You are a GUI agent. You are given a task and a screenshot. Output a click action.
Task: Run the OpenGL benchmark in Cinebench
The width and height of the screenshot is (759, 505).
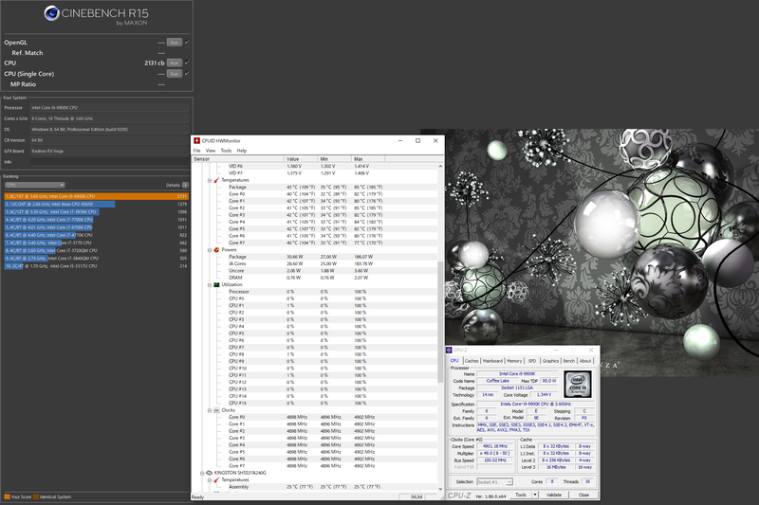tap(175, 43)
